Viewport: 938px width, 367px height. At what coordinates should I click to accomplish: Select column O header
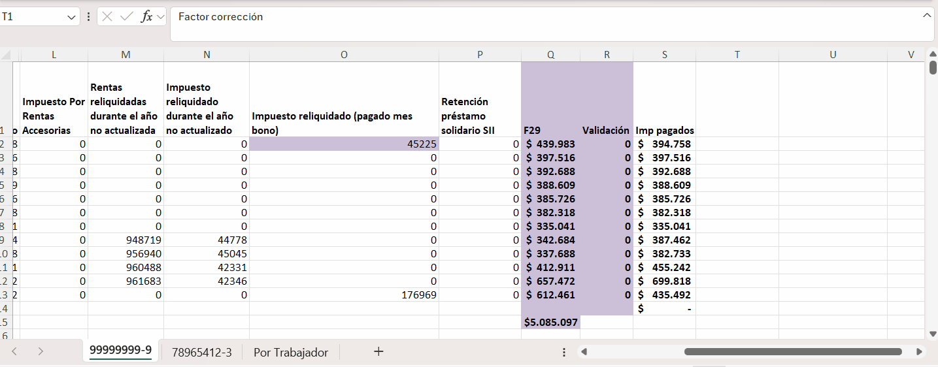point(344,55)
